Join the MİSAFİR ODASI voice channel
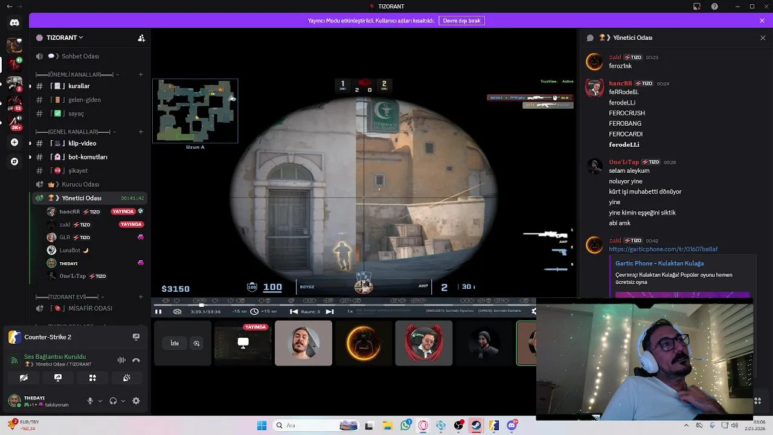This screenshot has width=773, height=435. [x=90, y=308]
